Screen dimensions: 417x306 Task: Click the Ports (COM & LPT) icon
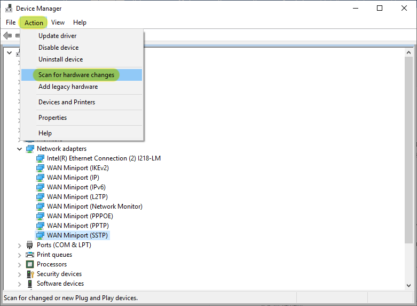tap(30, 245)
